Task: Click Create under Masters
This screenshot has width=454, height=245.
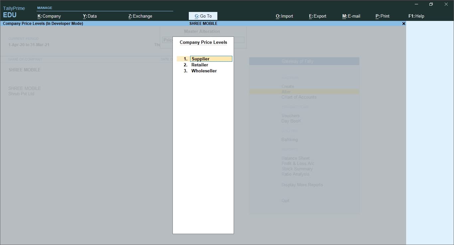Action: pyautogui.click(x=288, y=86)
